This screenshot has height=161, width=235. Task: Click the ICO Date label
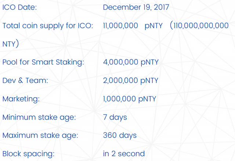pyautogui.click(x=19, y=7)
